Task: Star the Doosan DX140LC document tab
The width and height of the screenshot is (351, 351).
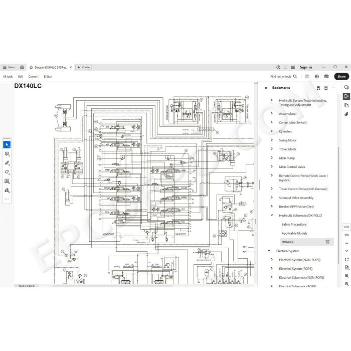Action: point(31,67)
